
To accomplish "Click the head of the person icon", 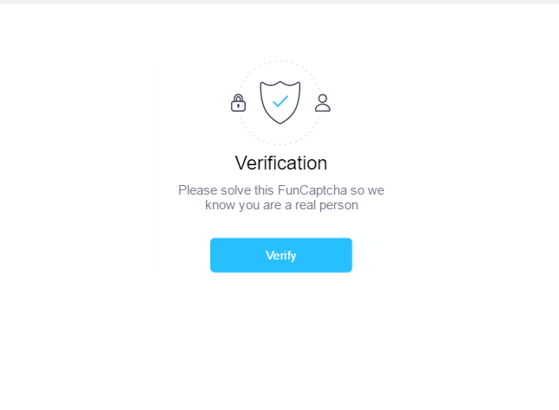I will [323, 99].
